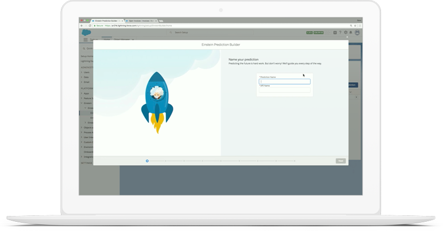Screen dimensions: 443x231
Task: Close the Open Invoices browser tab
Action: (x=156, y=21)
